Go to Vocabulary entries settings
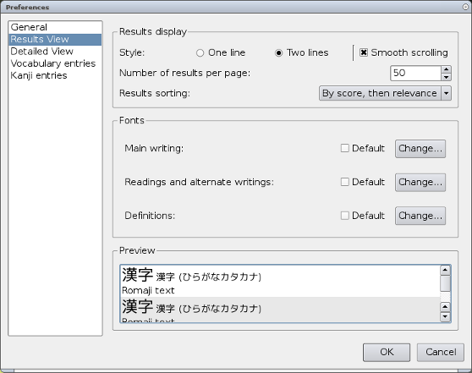The image size is (472, 373). coord(55,63)
